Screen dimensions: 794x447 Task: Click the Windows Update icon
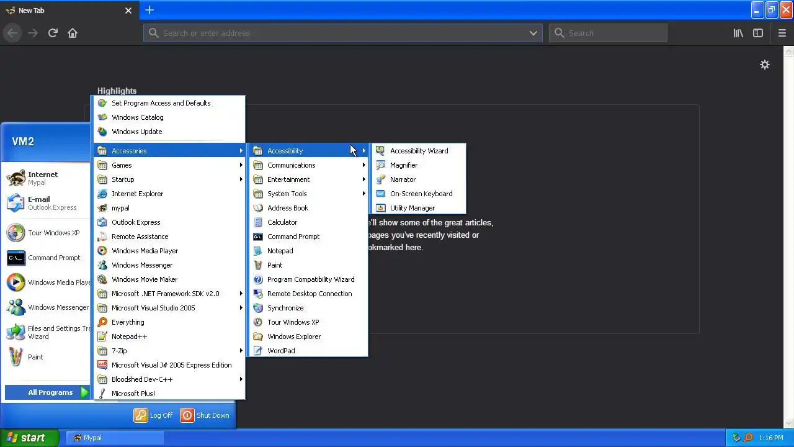pos(102,132)
